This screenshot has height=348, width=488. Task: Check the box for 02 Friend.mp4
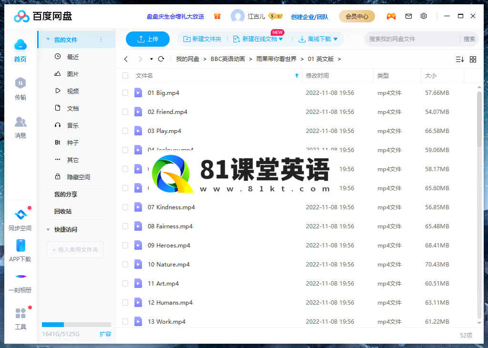pyautogui.click(x=125, y=112)
